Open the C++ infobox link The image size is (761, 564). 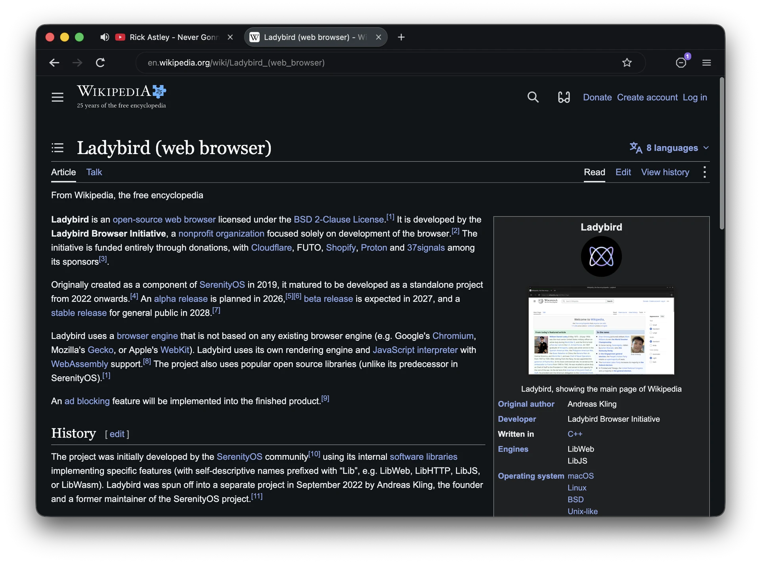(575, 434)
